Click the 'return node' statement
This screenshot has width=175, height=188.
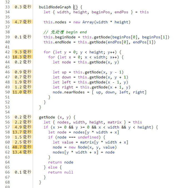pyautogui.click(x=61, y=162)
